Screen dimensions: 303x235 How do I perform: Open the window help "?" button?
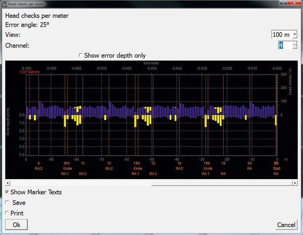click(283, 3)
